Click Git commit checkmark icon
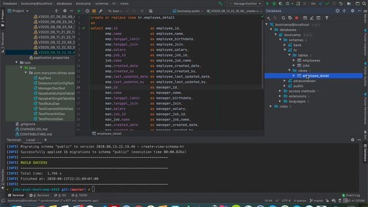 tap(327, 3)
